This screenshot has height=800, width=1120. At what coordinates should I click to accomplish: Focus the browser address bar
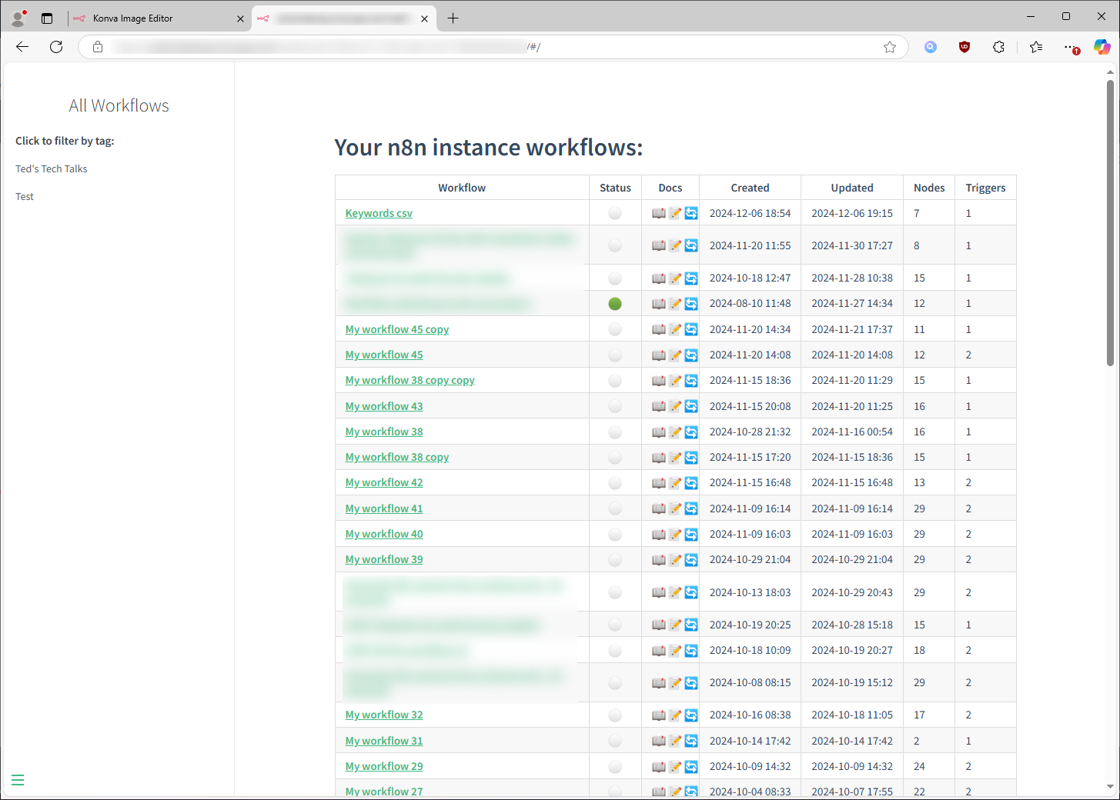tap(493, 47)
